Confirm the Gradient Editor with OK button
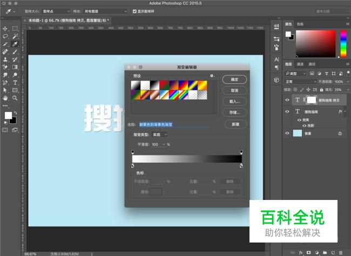This screenshot has height=256, width=351. point(234,80)
